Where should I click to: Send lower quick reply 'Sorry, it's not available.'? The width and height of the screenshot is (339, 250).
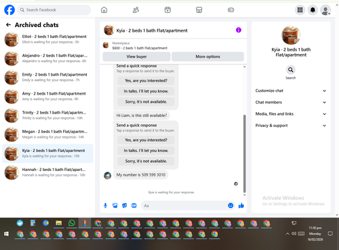tap(146, 161)
